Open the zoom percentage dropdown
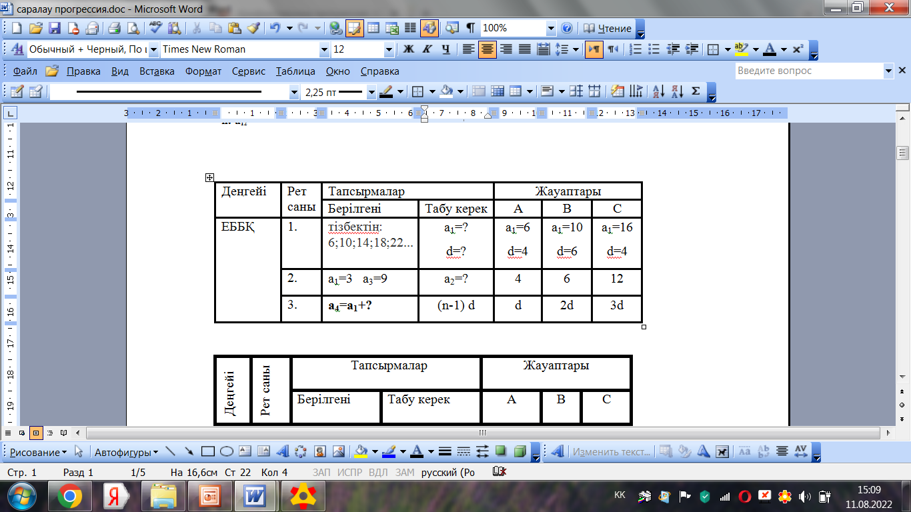 551,29
